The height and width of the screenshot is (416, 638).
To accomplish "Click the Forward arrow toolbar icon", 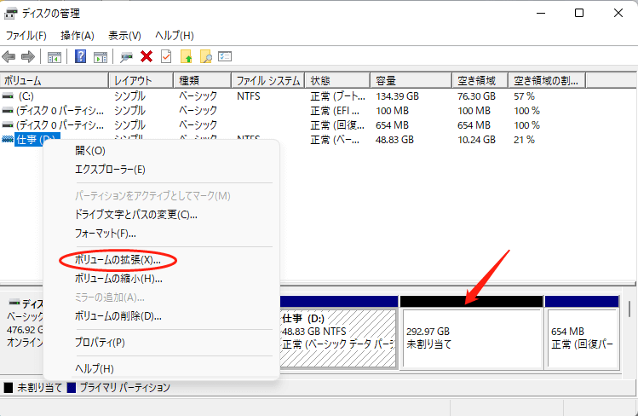I will pos(27,56).
